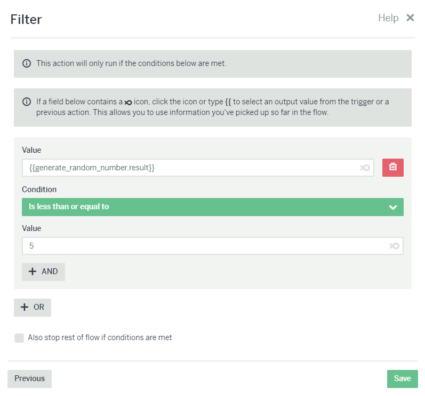This screenshot has height=396, width=425.
Task: Click the "Also stop rest of flow" label text
Action: 100,337
